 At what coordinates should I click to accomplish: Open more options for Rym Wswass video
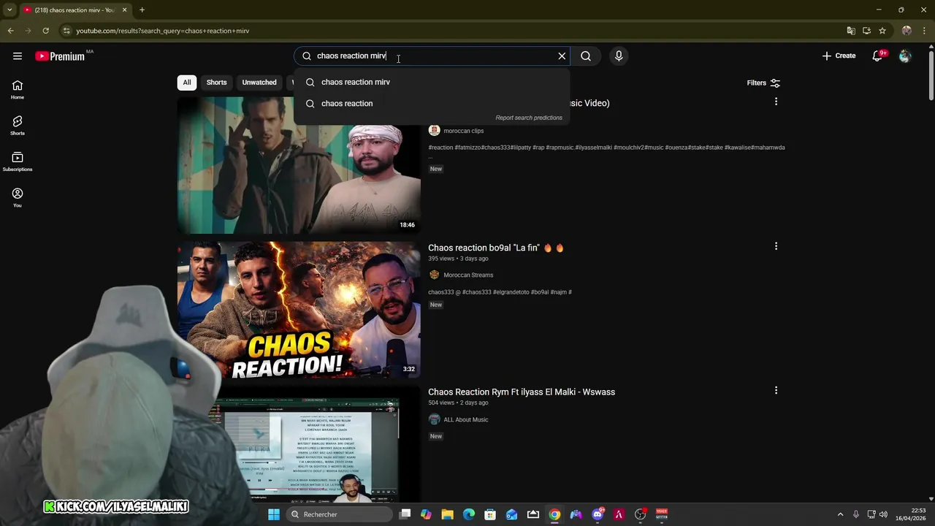pos(776,391)
